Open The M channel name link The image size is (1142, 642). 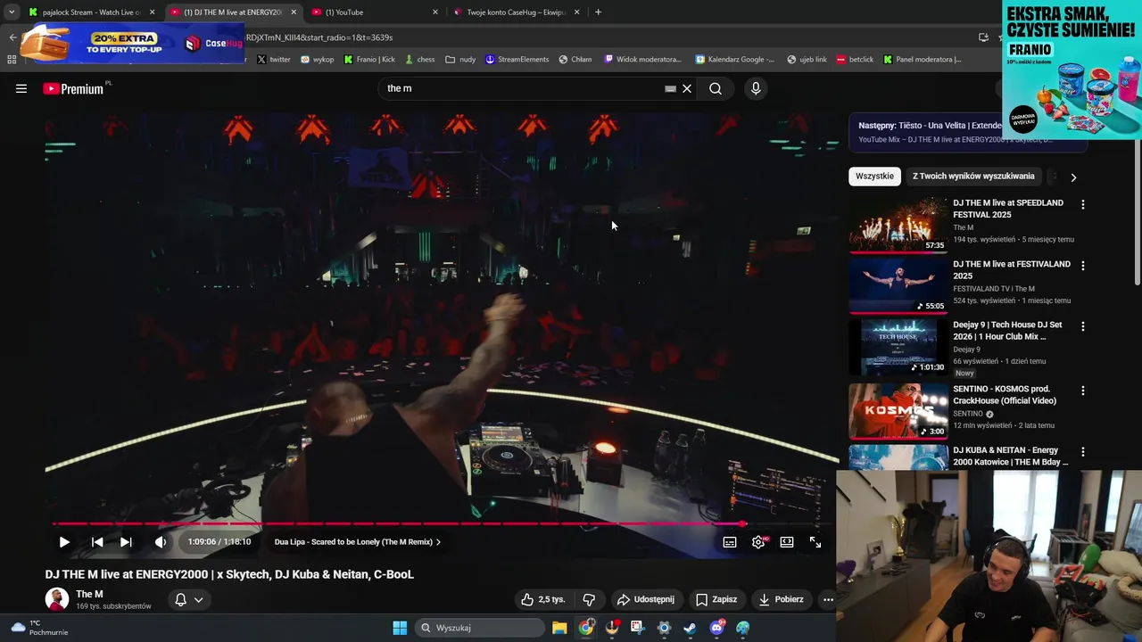coord(89,594)
